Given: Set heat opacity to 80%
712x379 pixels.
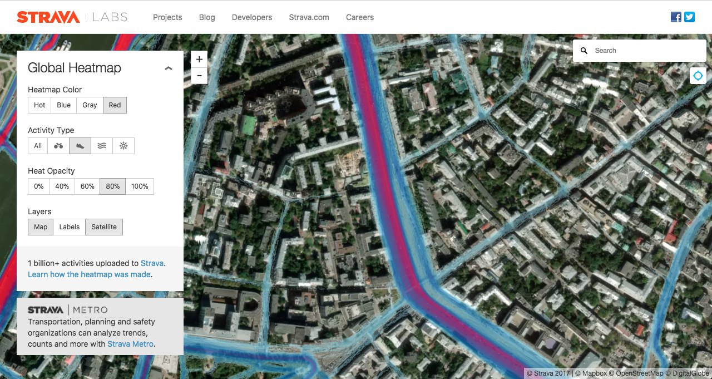Looking at the screenshot, I should [x=112, y=186].
